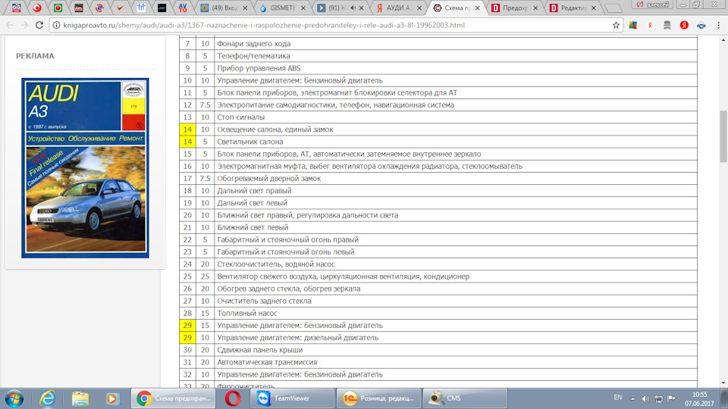
Task: Click the red Yandex extension icon
Action: coord(684,26)
